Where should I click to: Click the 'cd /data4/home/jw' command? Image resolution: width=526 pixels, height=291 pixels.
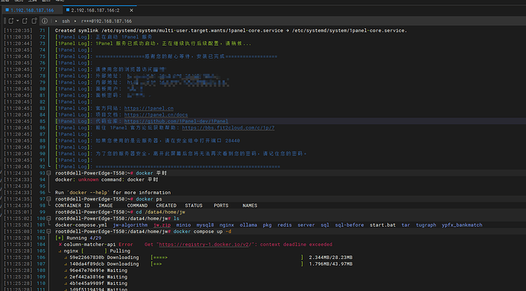pyautogui.click(x=160, y=213)
